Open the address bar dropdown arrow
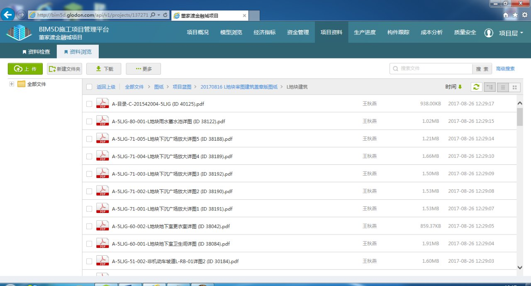The width and height of the screenshot is (531, 286). point(158,15)
